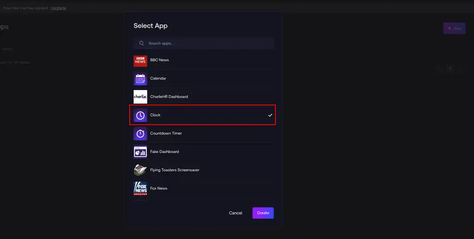The width and height of the screenshot is (474, 239).
Task: Choose CharlieHR Dashboard in the list
Action: point(169,97)
